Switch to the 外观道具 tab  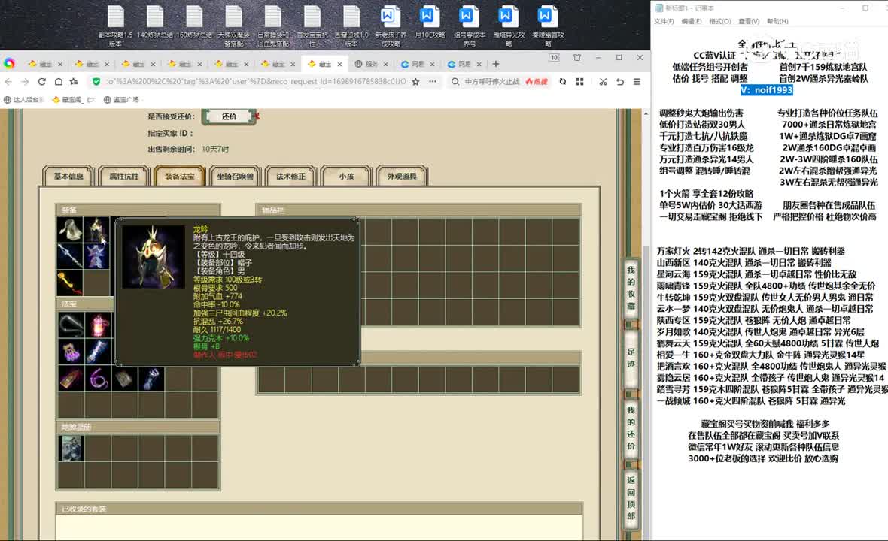click(x=402, y=177)
